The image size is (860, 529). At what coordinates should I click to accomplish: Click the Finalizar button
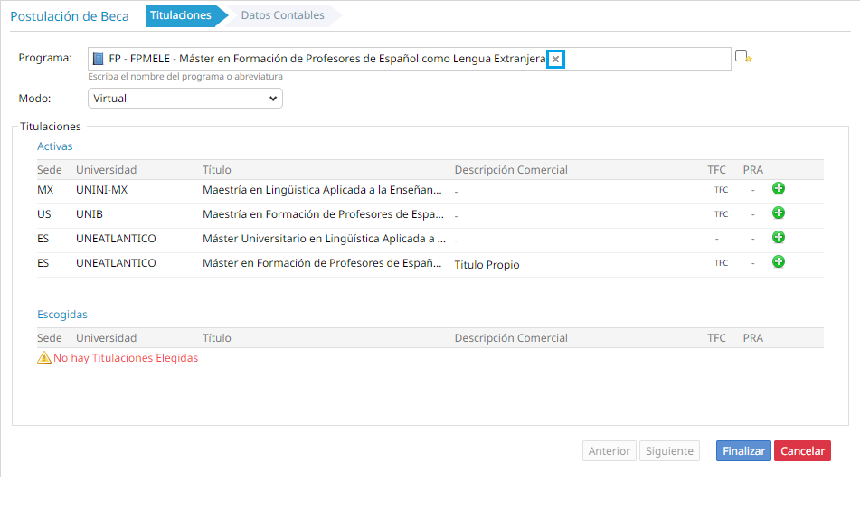743,451
